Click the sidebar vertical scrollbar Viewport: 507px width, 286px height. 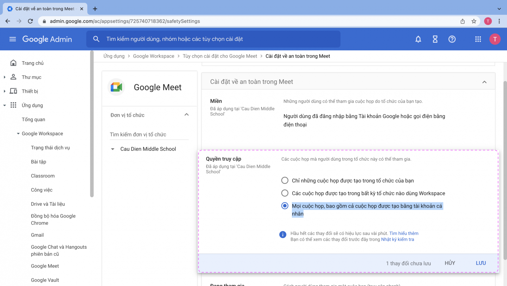pyautogui.click(x=92, y=124)
